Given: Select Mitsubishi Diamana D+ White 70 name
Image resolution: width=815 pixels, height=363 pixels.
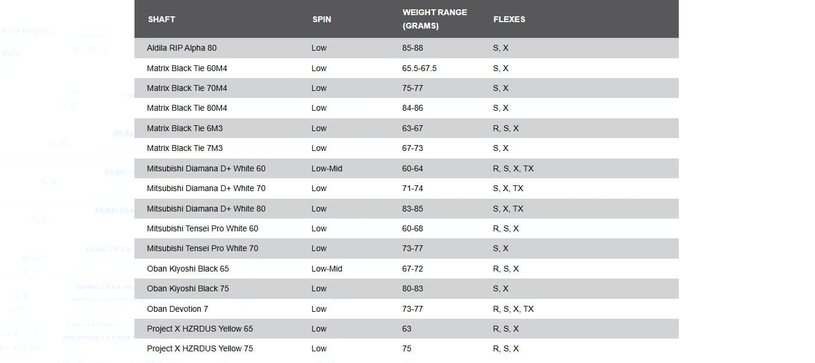Looking at the screenshot, I should 206,188.
